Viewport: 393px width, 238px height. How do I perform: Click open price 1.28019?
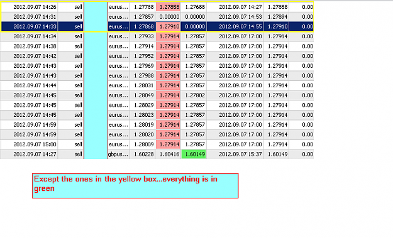tap(143, 124)
